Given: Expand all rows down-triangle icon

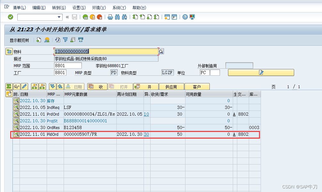Looking at the screenshot, I should click(x=52, y=87).
